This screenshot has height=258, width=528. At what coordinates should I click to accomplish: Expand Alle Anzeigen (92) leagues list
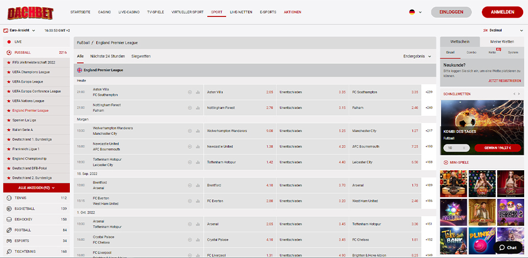[x=36, y=188]
